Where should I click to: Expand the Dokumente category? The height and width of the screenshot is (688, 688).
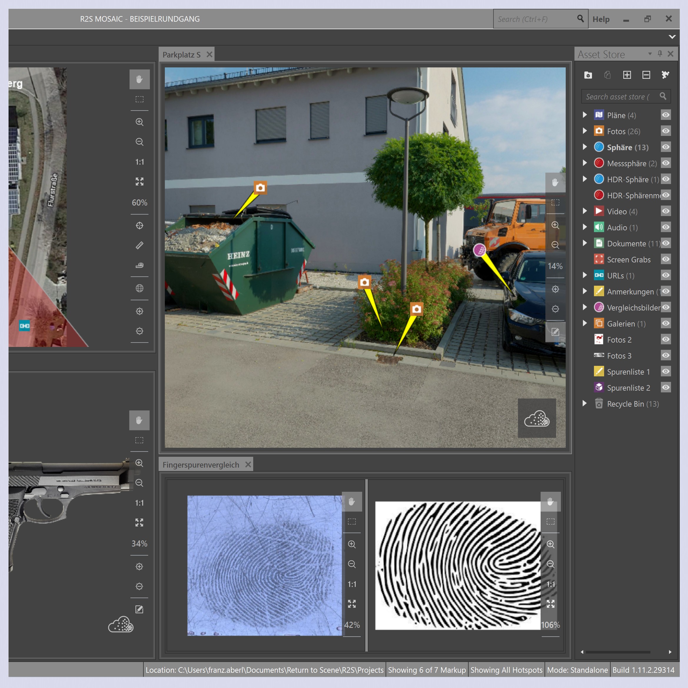click(585, 243)
